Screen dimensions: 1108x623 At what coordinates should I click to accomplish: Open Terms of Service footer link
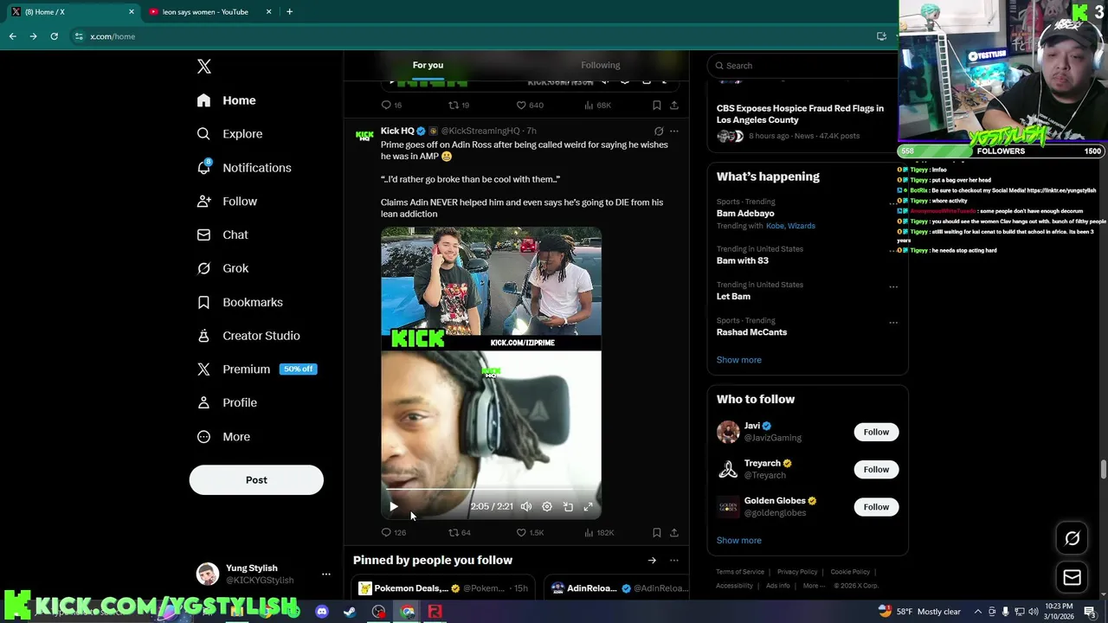740,572
